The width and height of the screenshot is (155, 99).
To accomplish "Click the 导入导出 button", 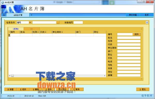I will click(62, 89).
